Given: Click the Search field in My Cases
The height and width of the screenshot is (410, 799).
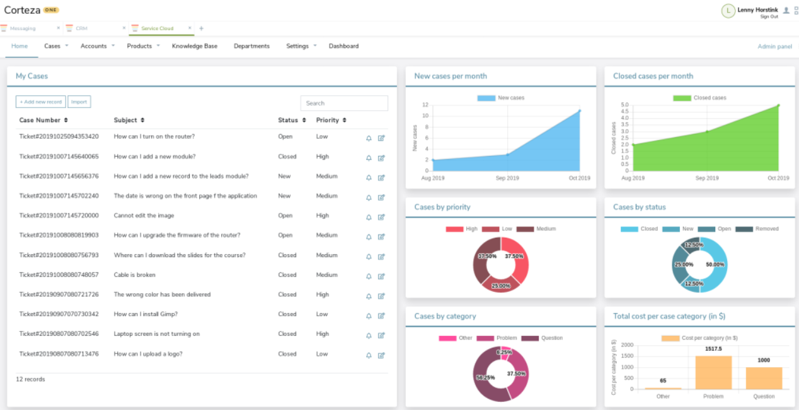Looking at the screenshot, I should 344,103.
